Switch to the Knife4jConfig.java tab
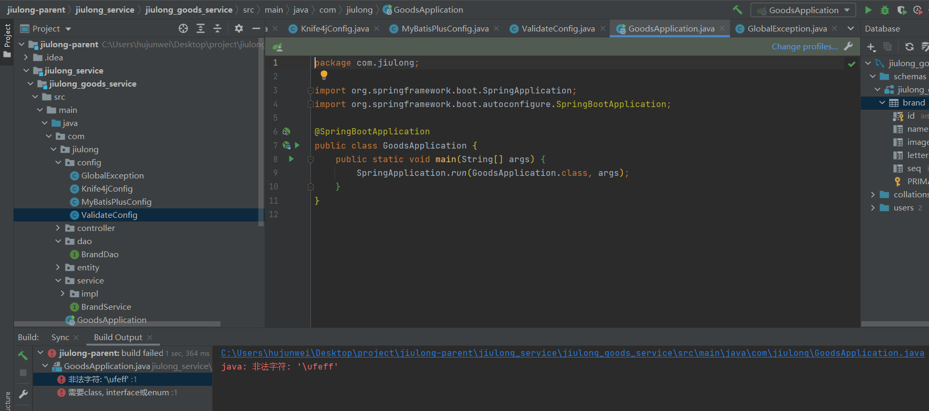Screen dimensions: 929x411 pos(335,28)
